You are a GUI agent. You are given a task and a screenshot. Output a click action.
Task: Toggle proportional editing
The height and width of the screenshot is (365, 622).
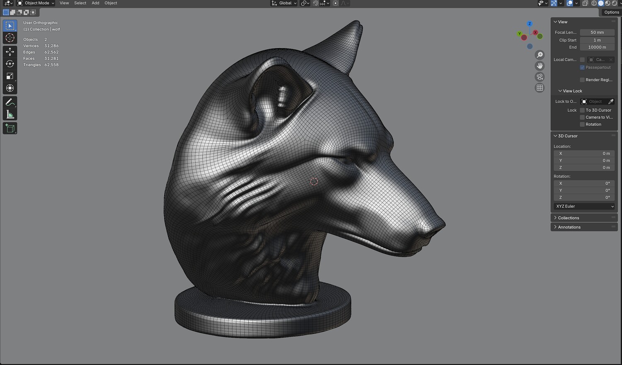coord(335,3)
